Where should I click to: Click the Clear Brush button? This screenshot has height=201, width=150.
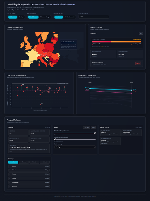(86, 127)
